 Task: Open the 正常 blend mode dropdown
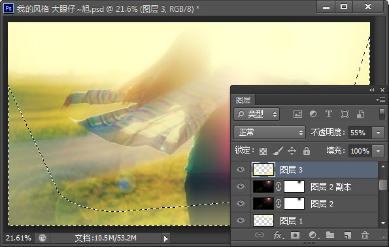point(269,133)
